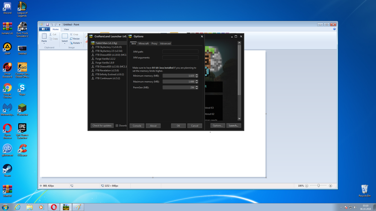376x211 pixels.
Task: Adjust the Paint zoom slider
Action: pos(319,185)
